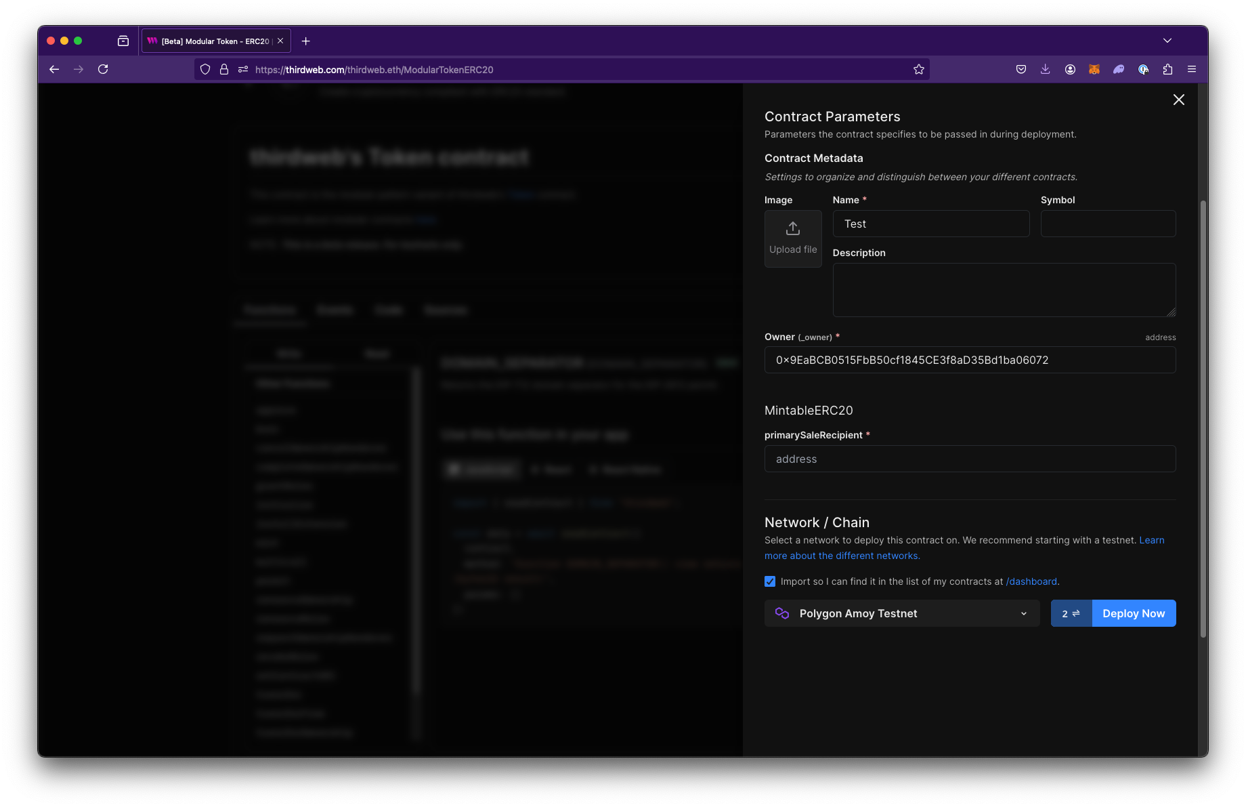Go forward with the browser arrow

tap(79, 69)
